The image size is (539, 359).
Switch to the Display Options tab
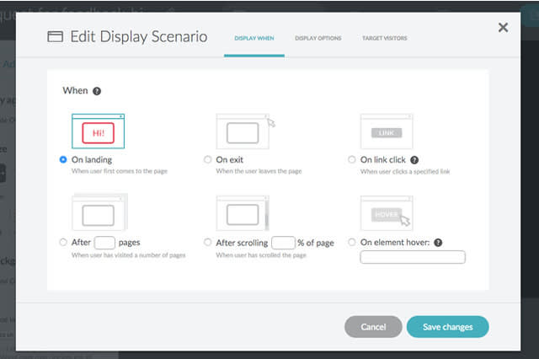coord(318,39)
